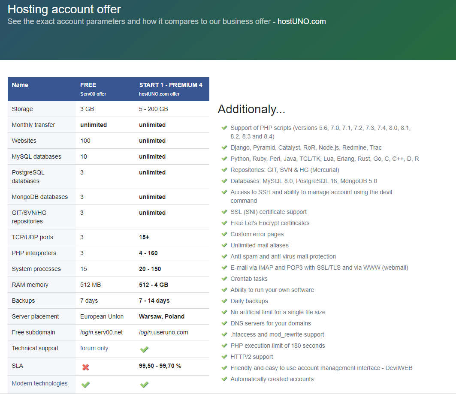Click checkmark beside Daily backups

224,301
